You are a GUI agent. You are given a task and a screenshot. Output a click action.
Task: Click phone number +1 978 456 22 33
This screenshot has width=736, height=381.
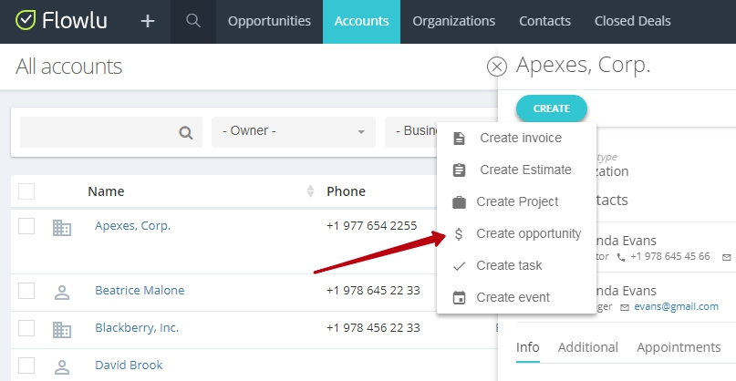point(373,327)
